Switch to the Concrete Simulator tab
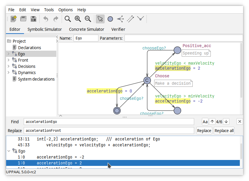Screen dimensions: 249x181 click(x=87, y=29)
